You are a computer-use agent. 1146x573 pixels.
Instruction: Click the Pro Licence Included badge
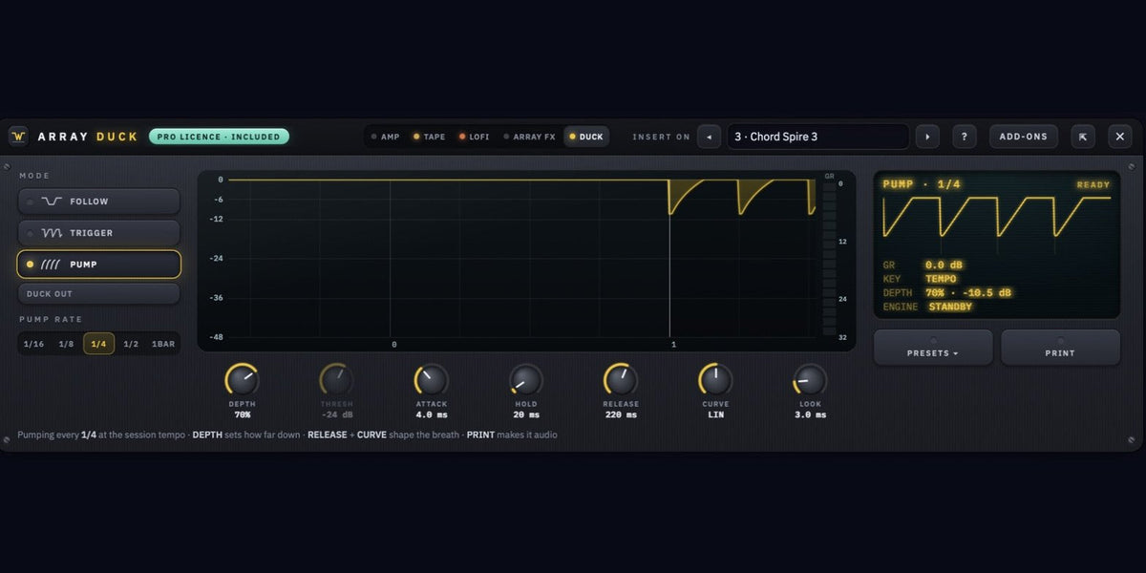219,137
